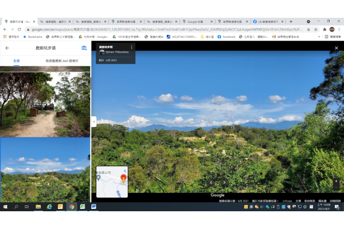Close the photo viewer with the X

point(337,48)
